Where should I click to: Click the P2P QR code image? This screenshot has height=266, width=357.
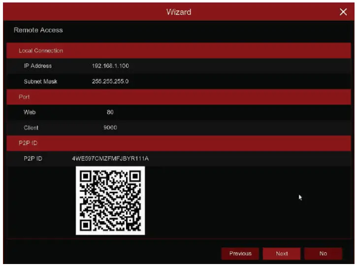coord(110,200)
